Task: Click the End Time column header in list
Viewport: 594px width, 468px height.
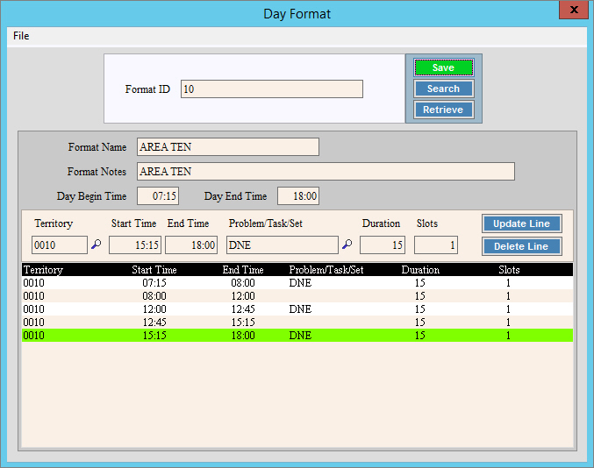Action: [x=243, y=270]
